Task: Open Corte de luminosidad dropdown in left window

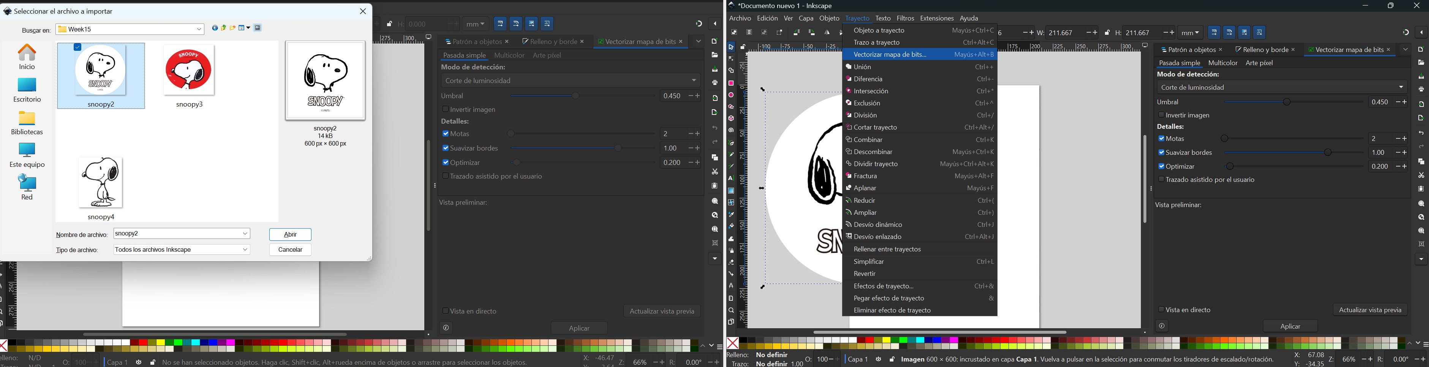Action: pos(571,81)
